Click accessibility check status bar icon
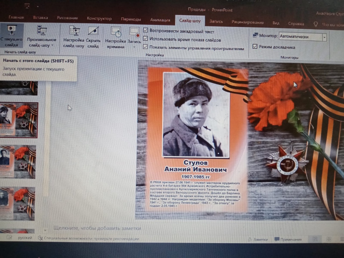 (x=41, y=238)
